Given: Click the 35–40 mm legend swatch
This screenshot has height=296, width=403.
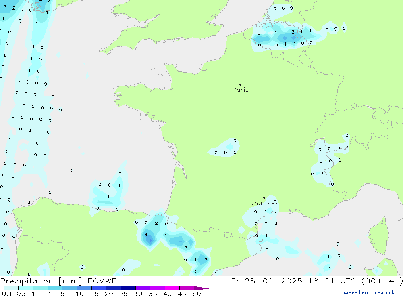Looking at the screenshot, I should (x=158, y=288).
